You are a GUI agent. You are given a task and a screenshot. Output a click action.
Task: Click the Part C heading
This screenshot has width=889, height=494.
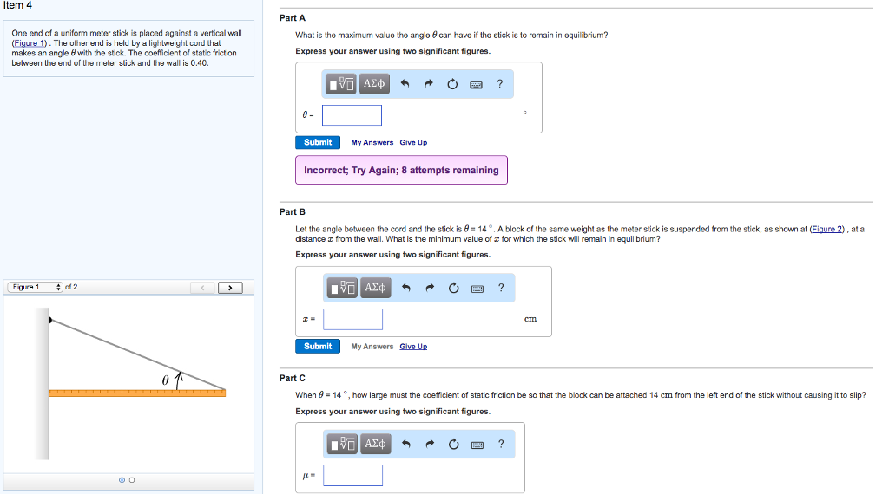[293, 378]
